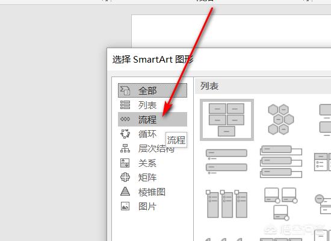
Task: Click the 列表 section header in gallery
Action: pyautogui.click(x=209, y=86)
